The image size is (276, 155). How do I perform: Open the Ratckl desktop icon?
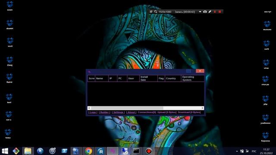point(9,78)
